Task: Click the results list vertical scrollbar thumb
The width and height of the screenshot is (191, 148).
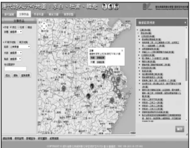Action: click(x=186, y=69)
